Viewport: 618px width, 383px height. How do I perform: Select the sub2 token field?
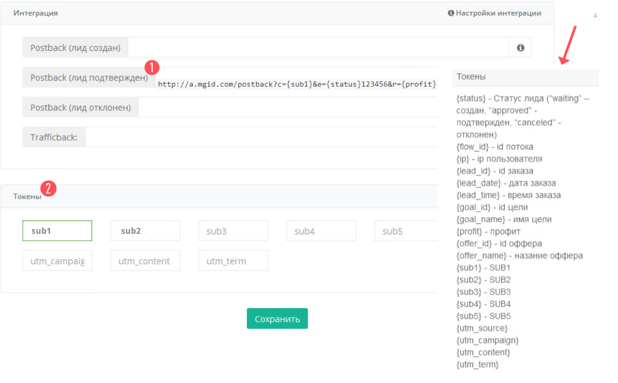pyautogui.click(x=145, y=231)
